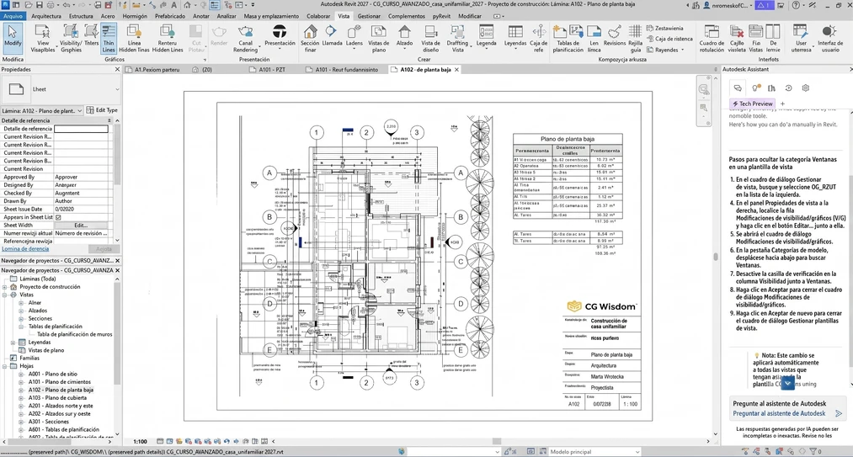Click the 1:100 view scale in status bar
Screen dimensions: 853x457
141,442
